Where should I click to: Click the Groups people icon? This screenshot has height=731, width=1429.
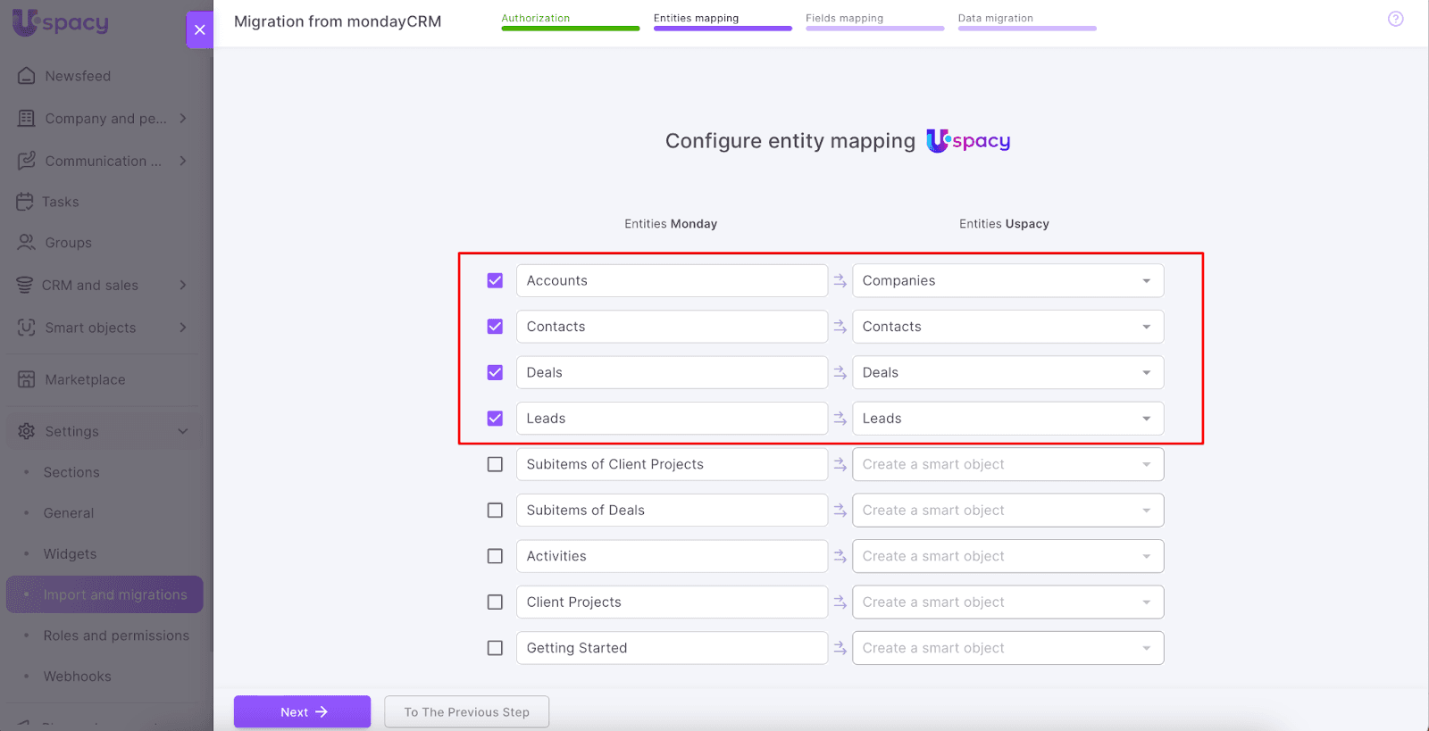click(27, 243)
